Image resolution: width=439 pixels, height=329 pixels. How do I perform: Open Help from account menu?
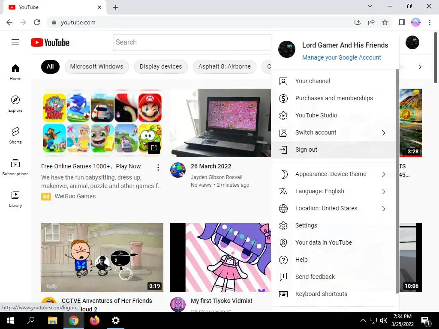333,260
